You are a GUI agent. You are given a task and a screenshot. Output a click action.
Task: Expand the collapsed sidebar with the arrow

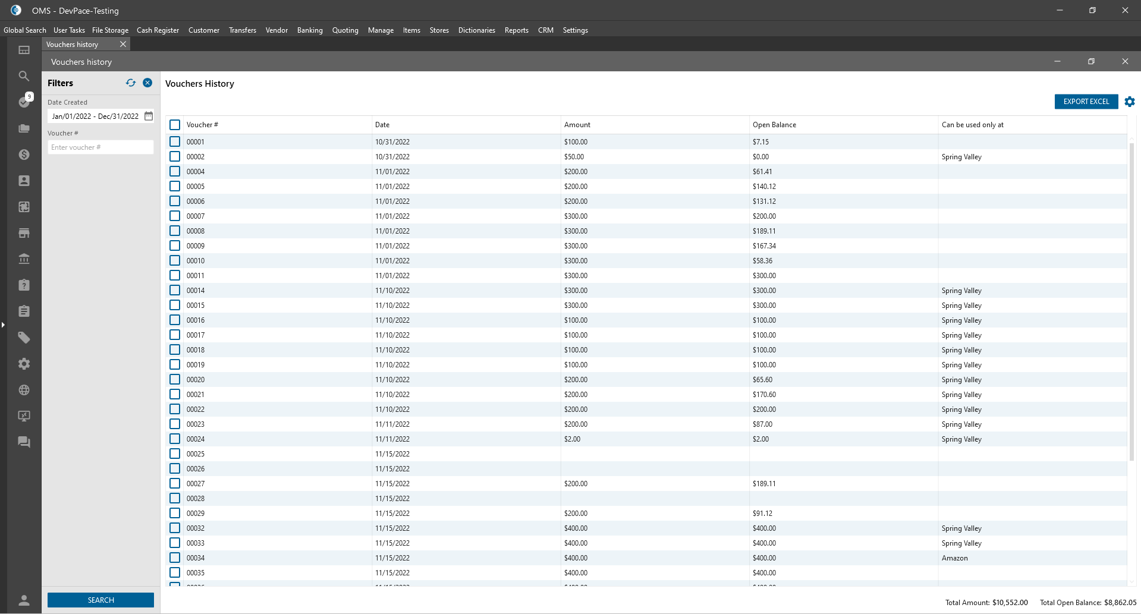tap(3, 325)
